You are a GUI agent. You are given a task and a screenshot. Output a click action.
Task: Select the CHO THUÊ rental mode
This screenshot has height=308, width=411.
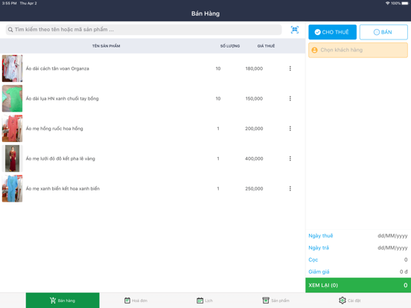coord(332,32)
